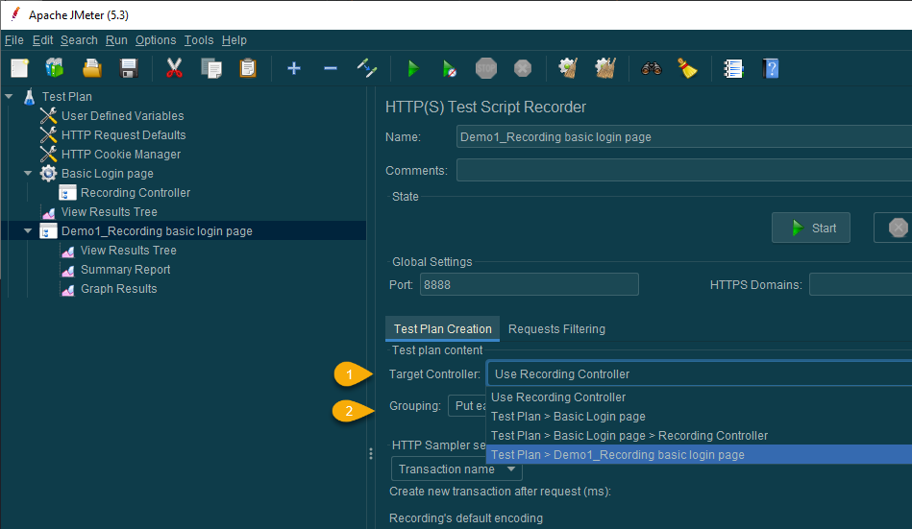Switch to the Test Plan Creation tab
The height and width of the screenshot is (529, 912).
443,329
